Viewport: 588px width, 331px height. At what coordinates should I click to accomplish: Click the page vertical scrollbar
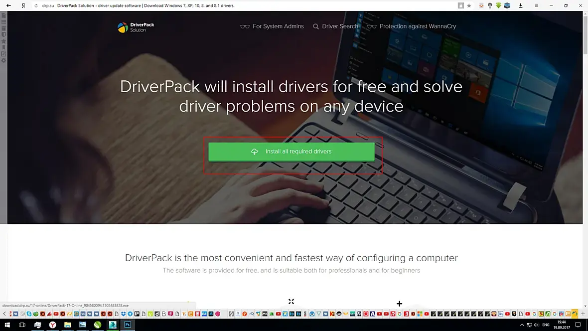click(x=585, y=34)
